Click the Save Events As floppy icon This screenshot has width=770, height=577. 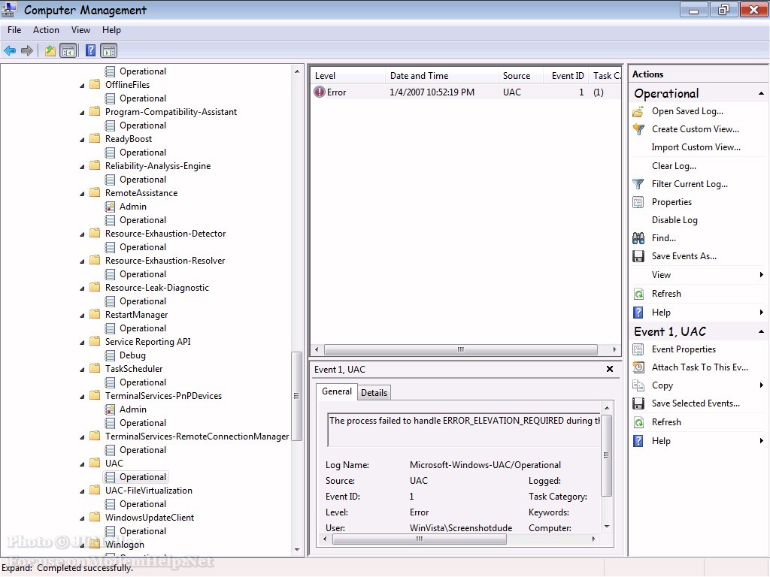coord(638,257)
